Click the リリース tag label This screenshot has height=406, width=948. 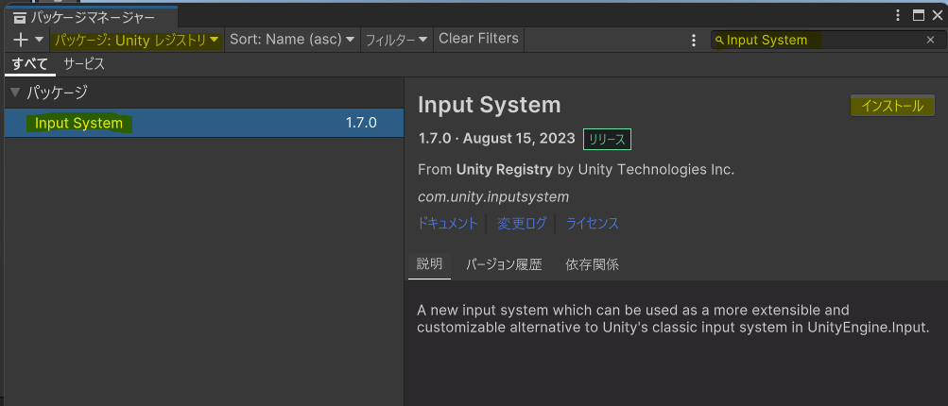coord(607,140)
